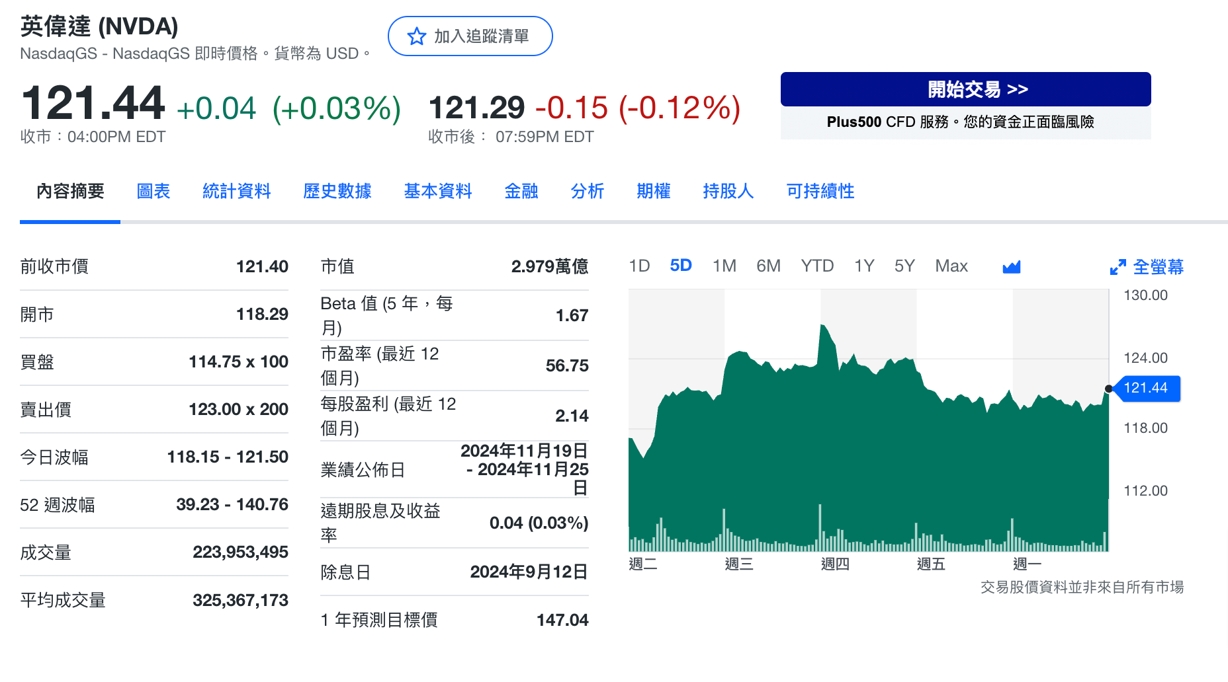
Task: Open the 可持續性 tab
Action: tap(819, 191)
